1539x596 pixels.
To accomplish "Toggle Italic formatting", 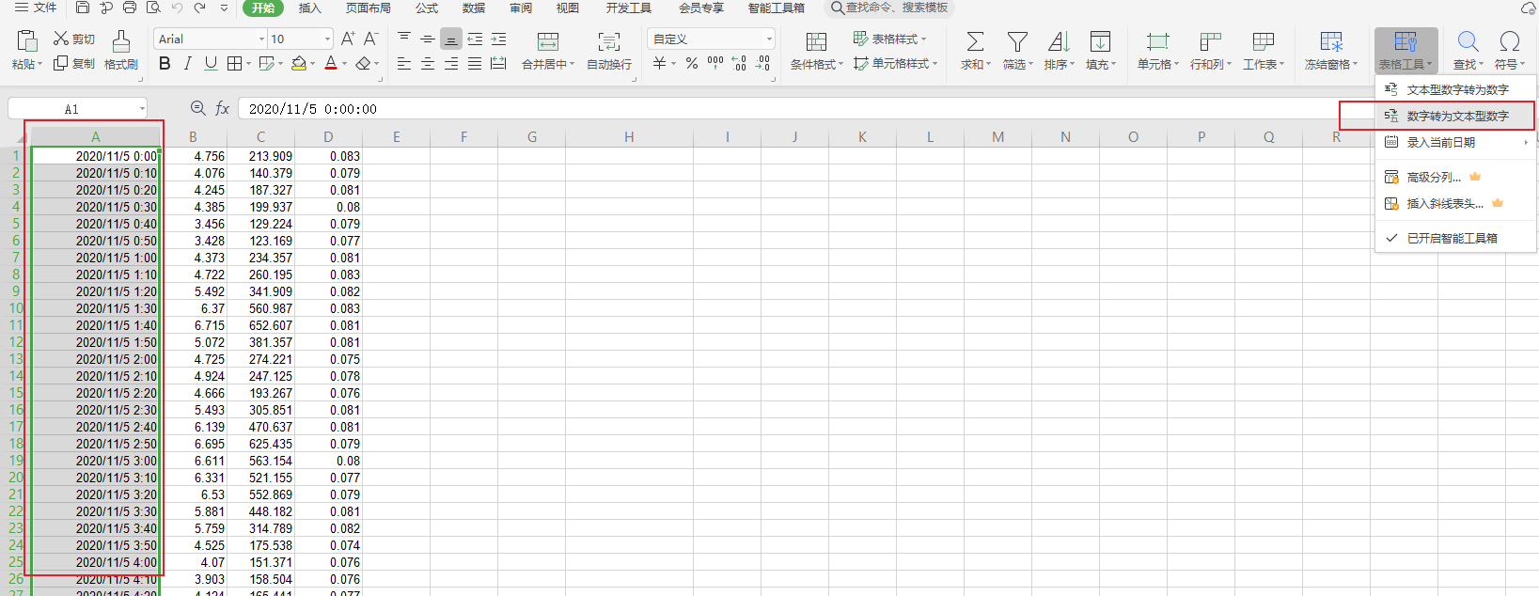I will coord(188,63).
